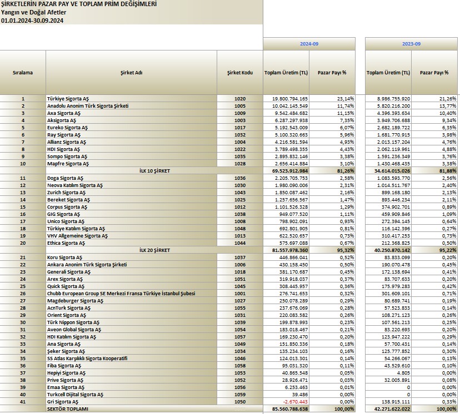Image resolution: width=460 pixels, height=414 pixels.
Task: Click the negative value -2.670.443
Action: click(296, 402)
